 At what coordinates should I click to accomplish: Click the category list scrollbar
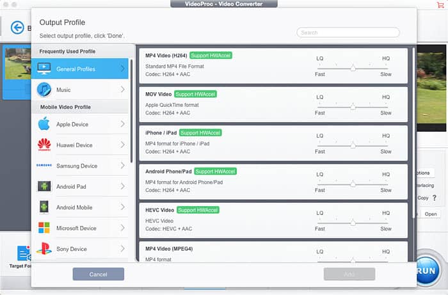(131, 111)
